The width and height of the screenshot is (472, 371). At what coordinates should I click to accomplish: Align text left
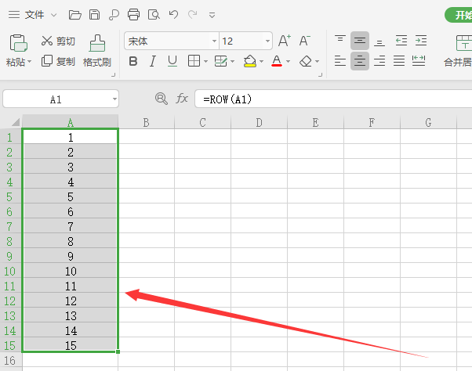click(340, 61)
